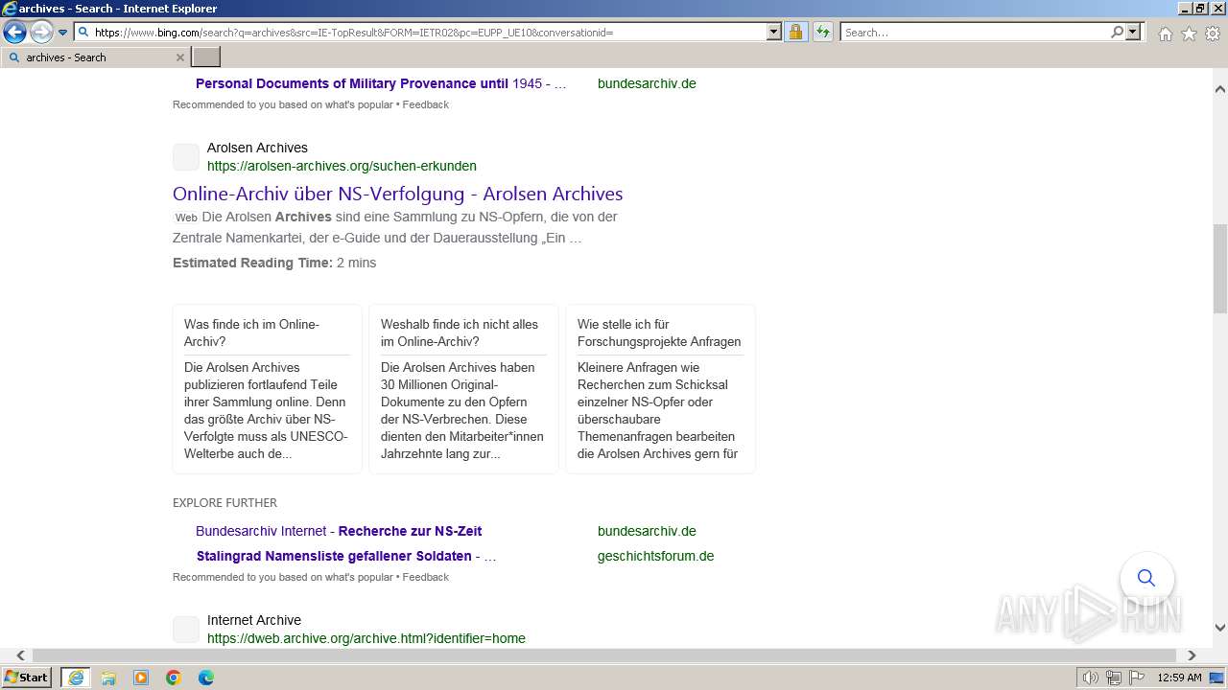Click the 'Arolsen Archives' site name
The image size is (1228, 690).
click(x=257, y=148)
